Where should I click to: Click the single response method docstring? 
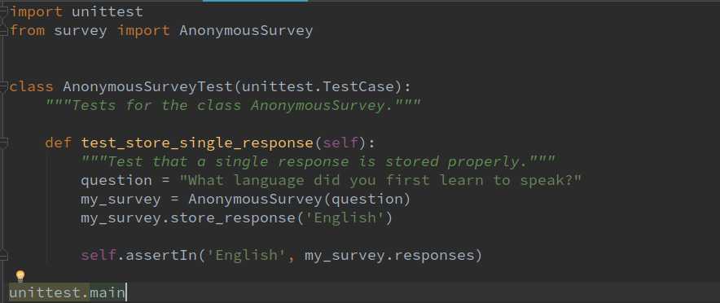318,161
